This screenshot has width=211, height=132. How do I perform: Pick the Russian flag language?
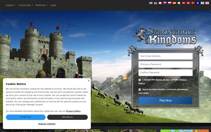[165, 3]
